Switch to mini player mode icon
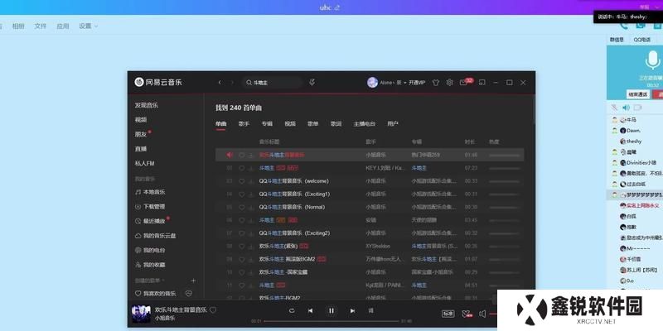This screenshot has width=663, height=331. (x=482, y=82)
